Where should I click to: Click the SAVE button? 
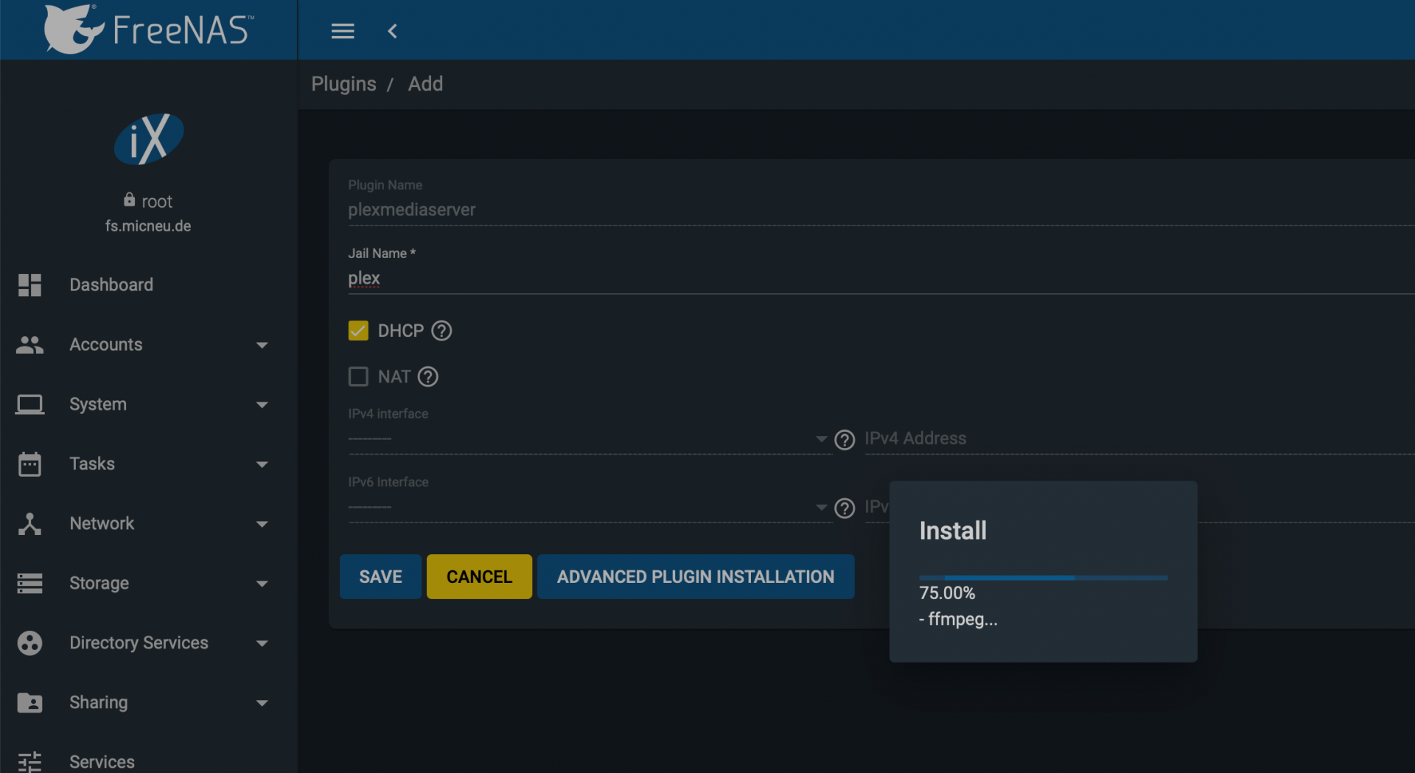click(x=380, y=576)
